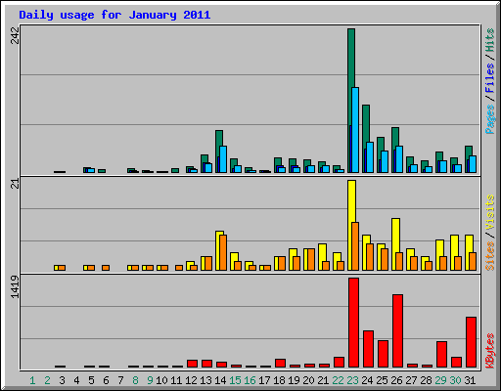The image size is (501, 391).
Task: Click the yellow visits bar for day 23
Action: click(x=351, y=202)
